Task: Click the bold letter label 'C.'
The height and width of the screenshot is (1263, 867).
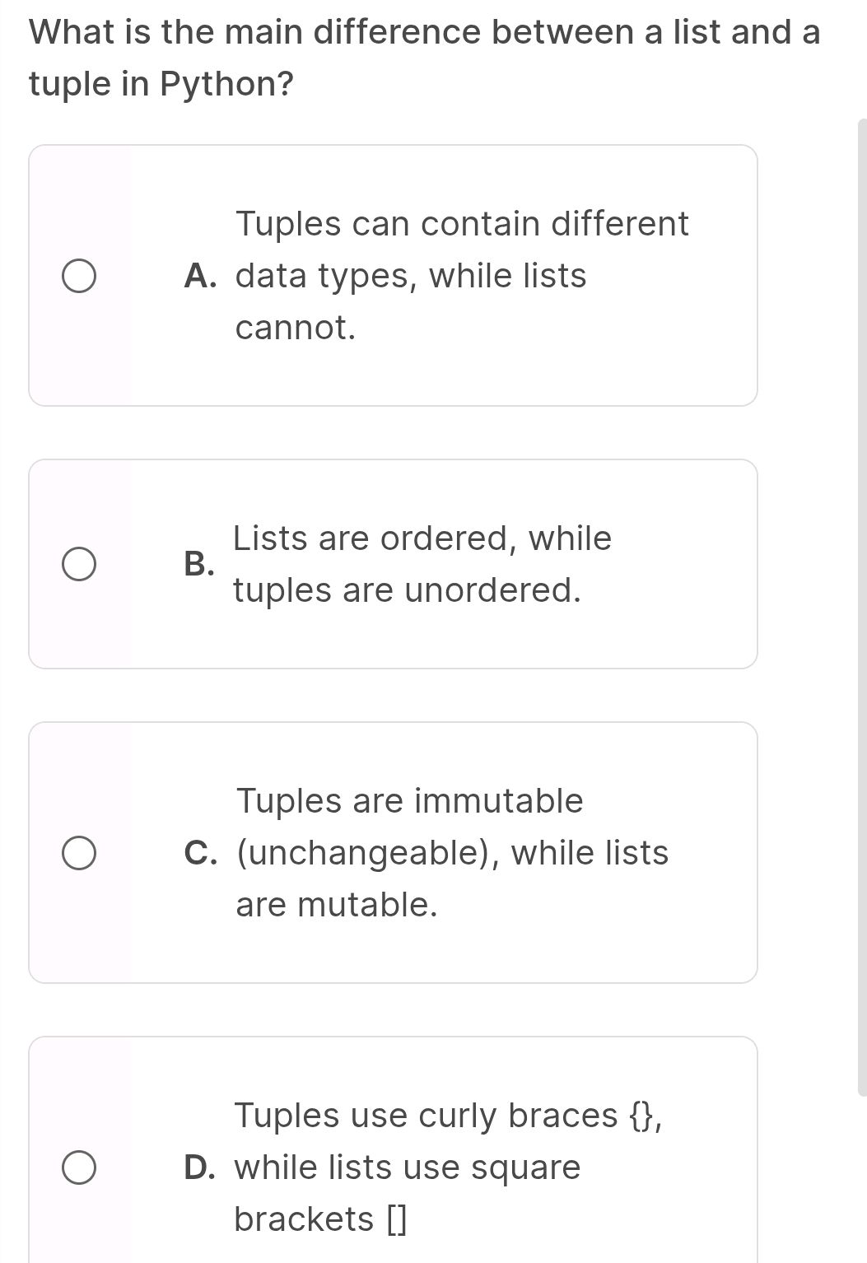Action: pyautogui.click(x=202, y=854)
